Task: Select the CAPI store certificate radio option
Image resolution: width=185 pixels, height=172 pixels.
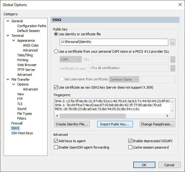Action: coord(56,51)
